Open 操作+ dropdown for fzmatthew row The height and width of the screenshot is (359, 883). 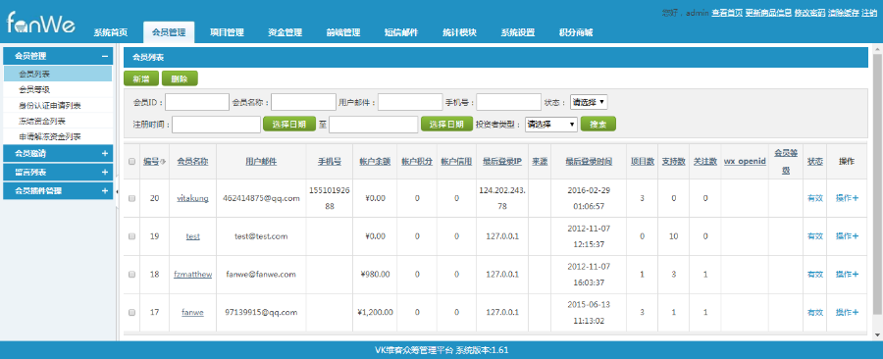pyautogui.click(x=847, y=274)
